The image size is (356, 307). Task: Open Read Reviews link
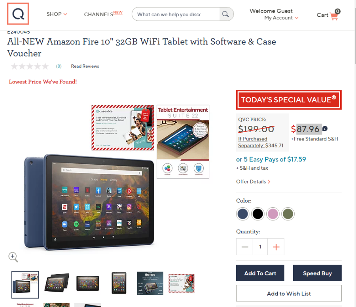click(85, 66)
